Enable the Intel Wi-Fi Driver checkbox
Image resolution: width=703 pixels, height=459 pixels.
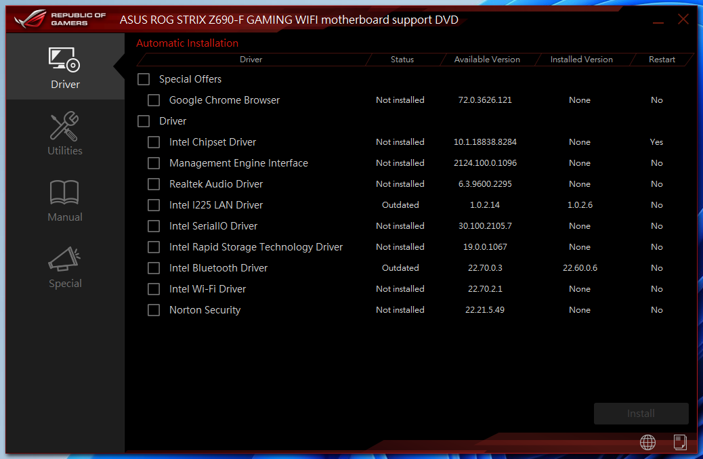pyautogui.click(x=153, y=288)
